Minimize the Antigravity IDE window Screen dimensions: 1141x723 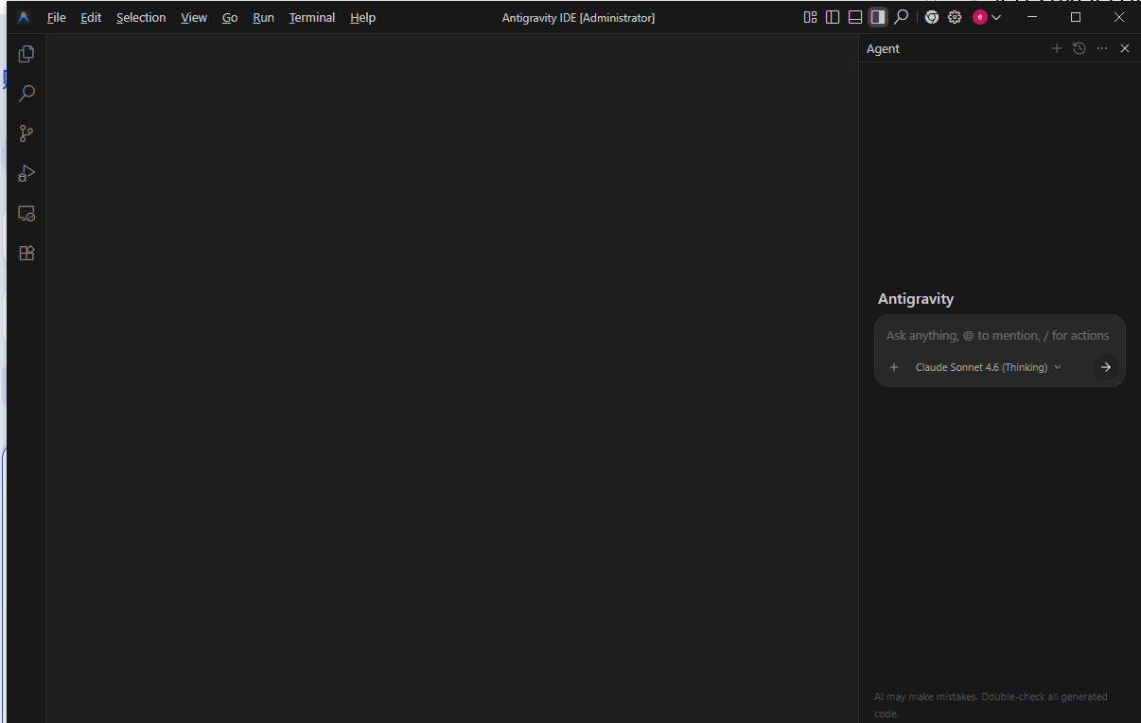pos(1032,17)
